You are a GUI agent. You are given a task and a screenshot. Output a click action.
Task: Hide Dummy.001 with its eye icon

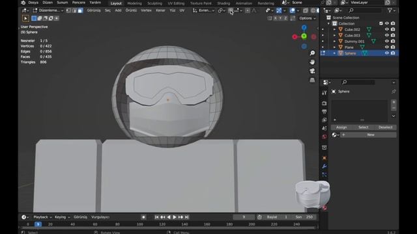pyautogui.click(x=387, y=41)
